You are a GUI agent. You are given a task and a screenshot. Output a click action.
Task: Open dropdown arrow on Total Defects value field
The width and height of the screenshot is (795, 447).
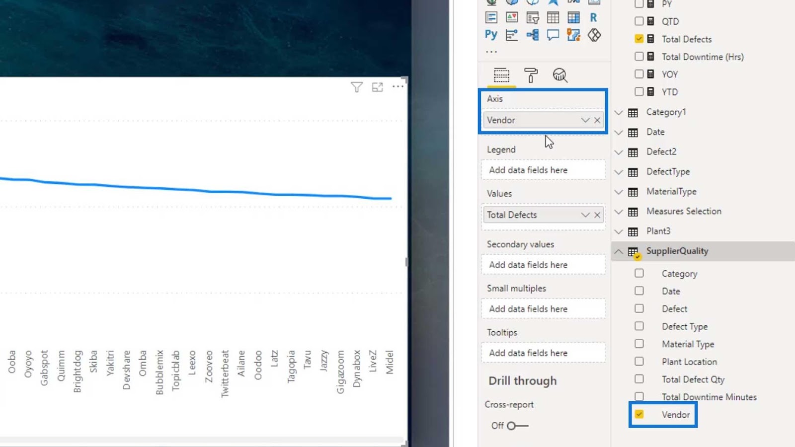tap(585, 215)
